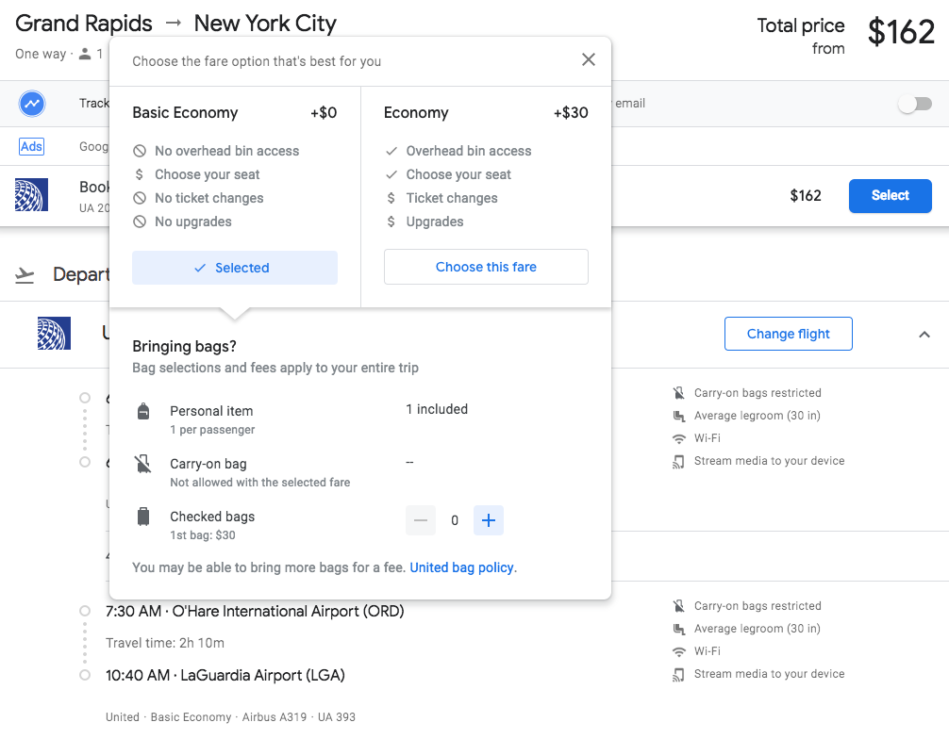The width and height of the screenshot is (949, 739).
Task: Click the UA 393 flight details line
Action: [x=230, y=717]
